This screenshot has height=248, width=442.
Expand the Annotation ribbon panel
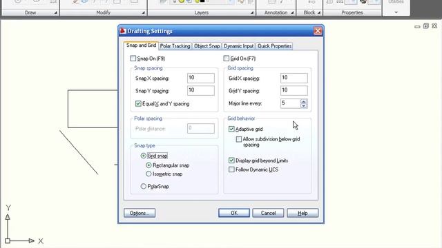[x=292, y=12]
